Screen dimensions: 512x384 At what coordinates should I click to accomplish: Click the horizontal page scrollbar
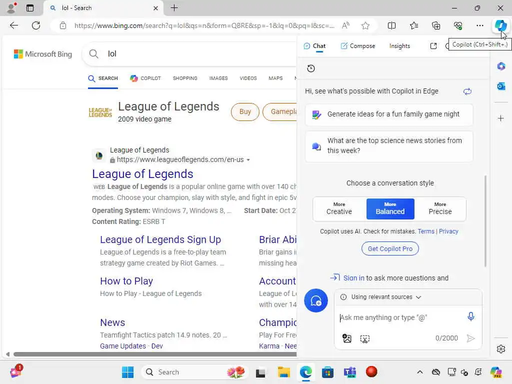155,354
